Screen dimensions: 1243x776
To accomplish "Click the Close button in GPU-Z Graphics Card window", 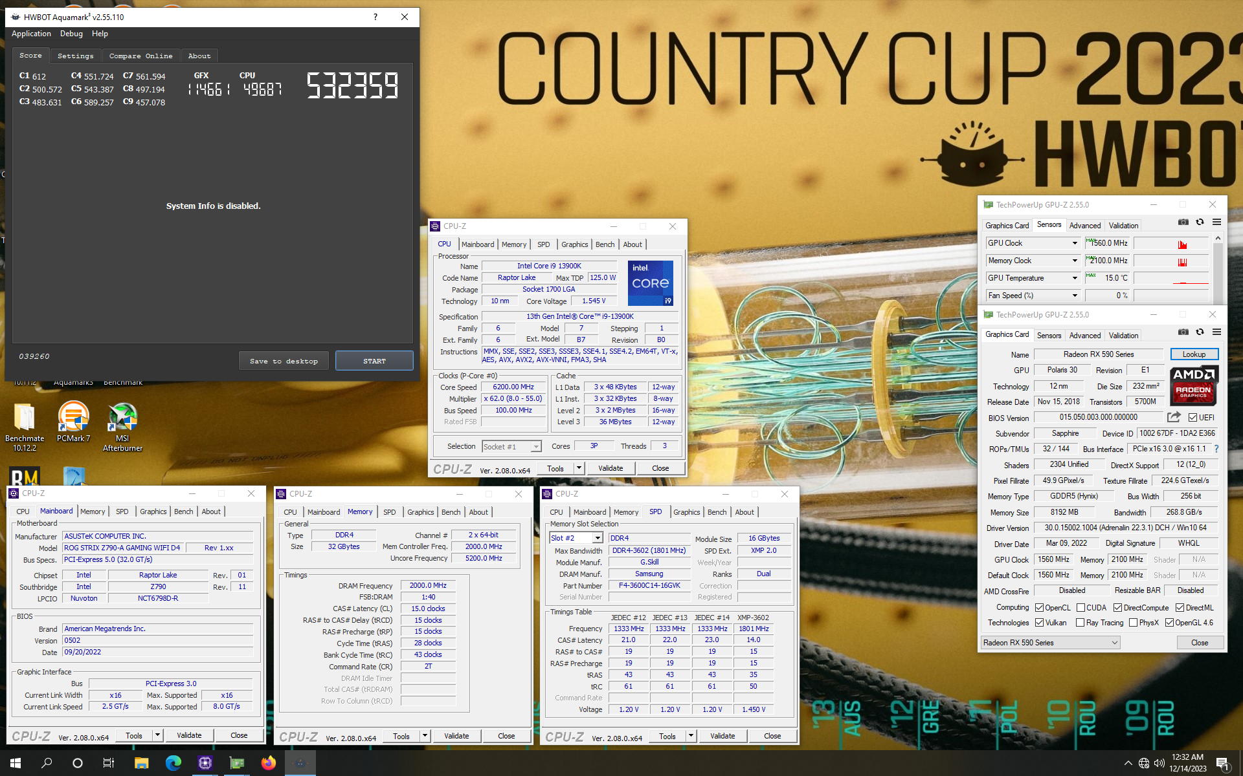I will tap(1200, 643).
